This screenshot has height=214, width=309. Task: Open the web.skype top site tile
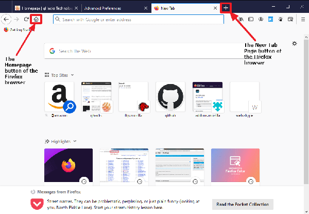pos(244,96)
